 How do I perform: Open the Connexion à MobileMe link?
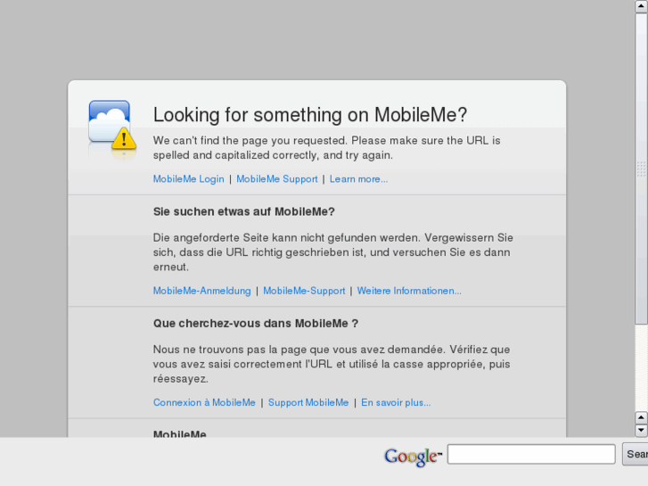click(x=204, y=402)
